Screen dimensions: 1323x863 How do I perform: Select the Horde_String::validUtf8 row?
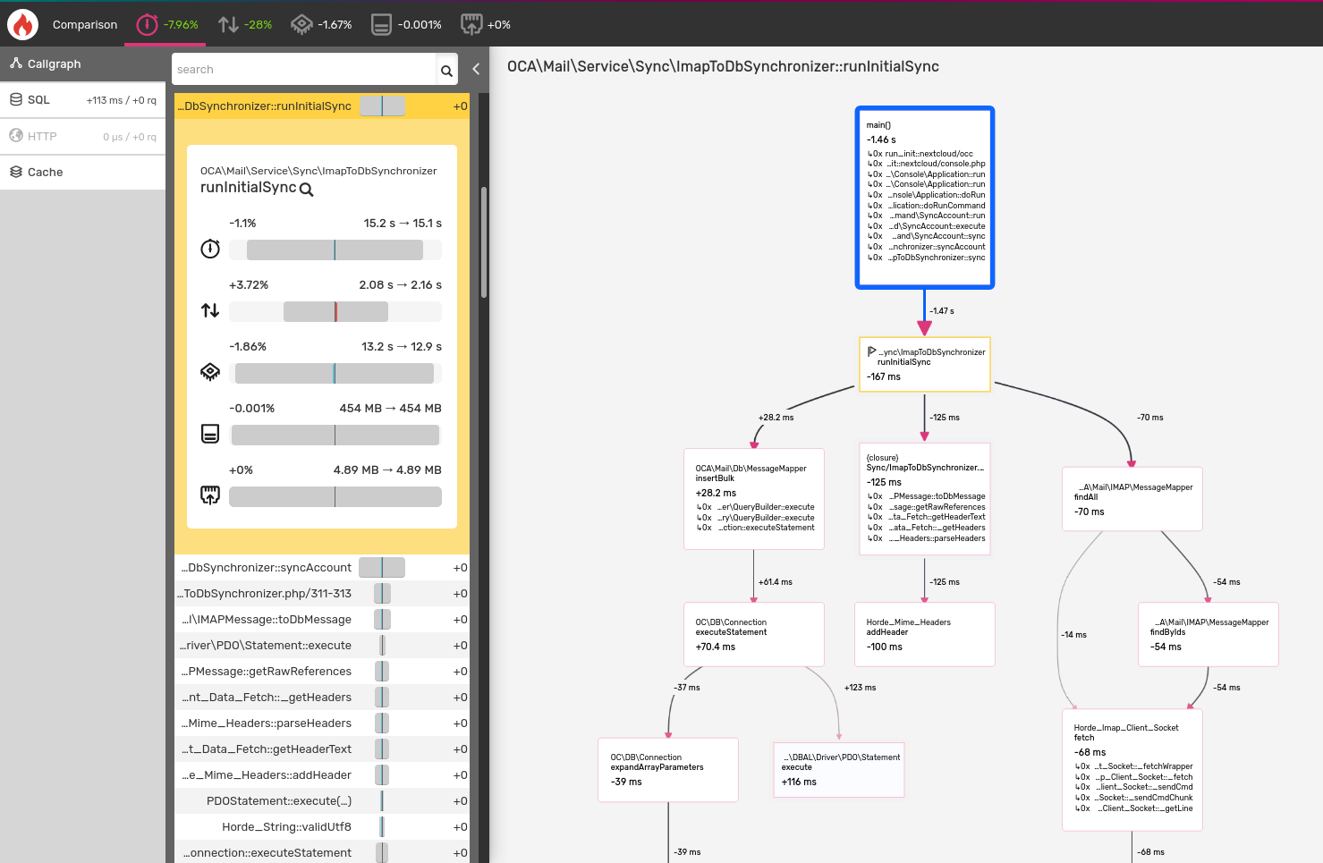(322, 827)
